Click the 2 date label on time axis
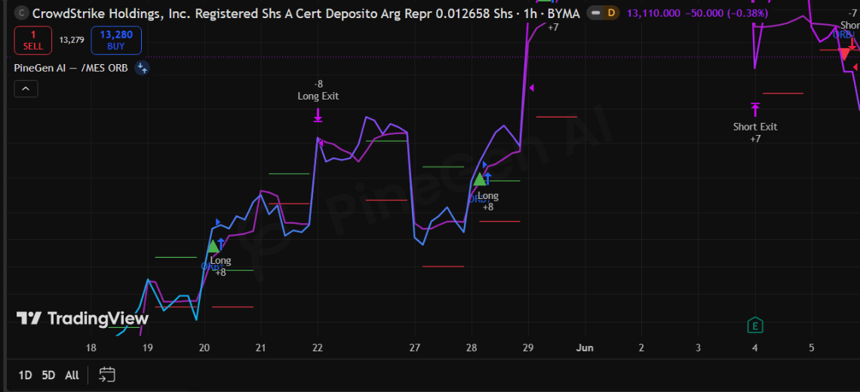The image size is (860, 392). 642,348
